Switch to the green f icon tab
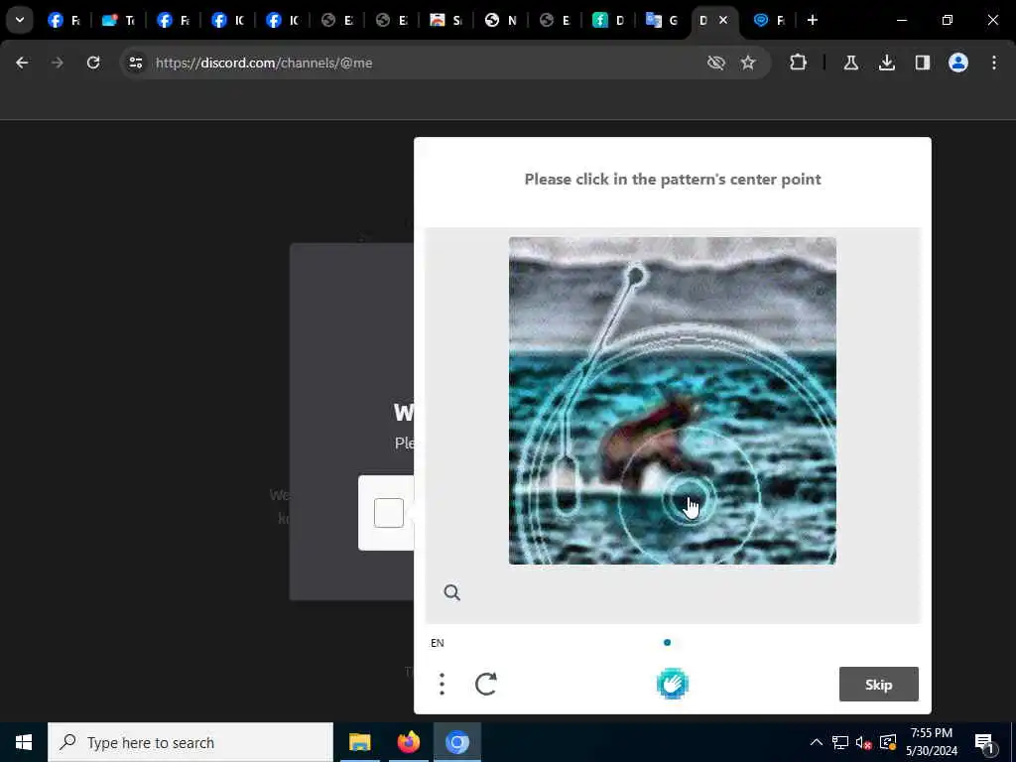The height and width of the screenshot is (762, 1016). pos(608,20)
